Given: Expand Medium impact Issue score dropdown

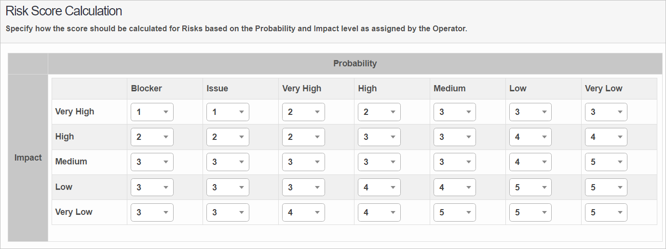Looking at the screenshot, I should [x=228, y=162].
